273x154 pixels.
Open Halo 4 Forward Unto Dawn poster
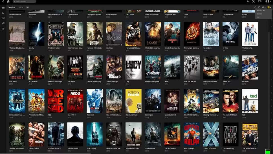[75, 34]
